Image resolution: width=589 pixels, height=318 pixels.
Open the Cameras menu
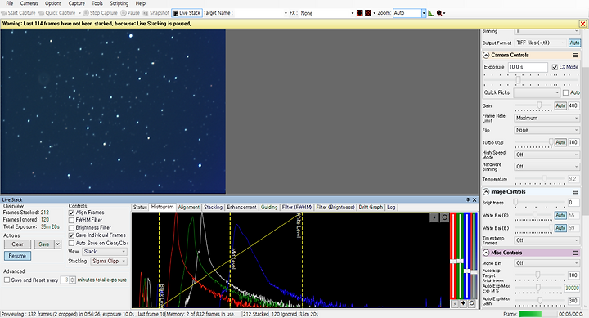tap(29, 3)
